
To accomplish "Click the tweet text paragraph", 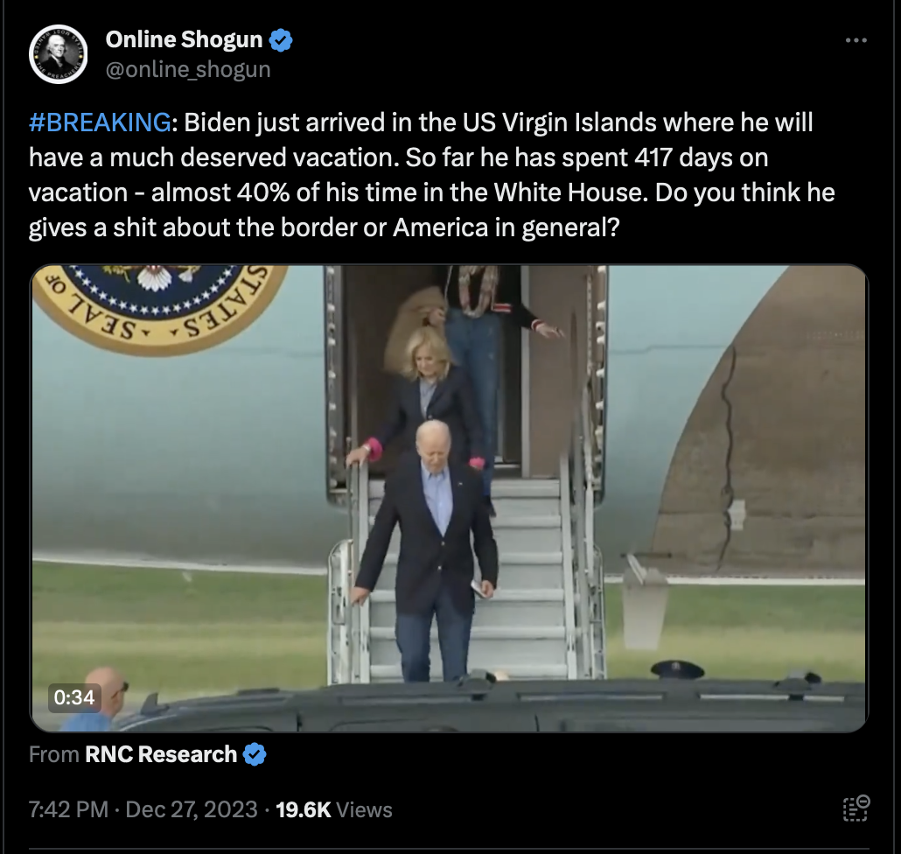I will click(431, 175).
